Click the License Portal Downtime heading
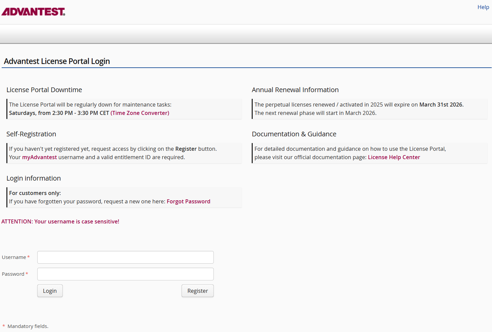The image size is (492, 332). click(44, 90)
